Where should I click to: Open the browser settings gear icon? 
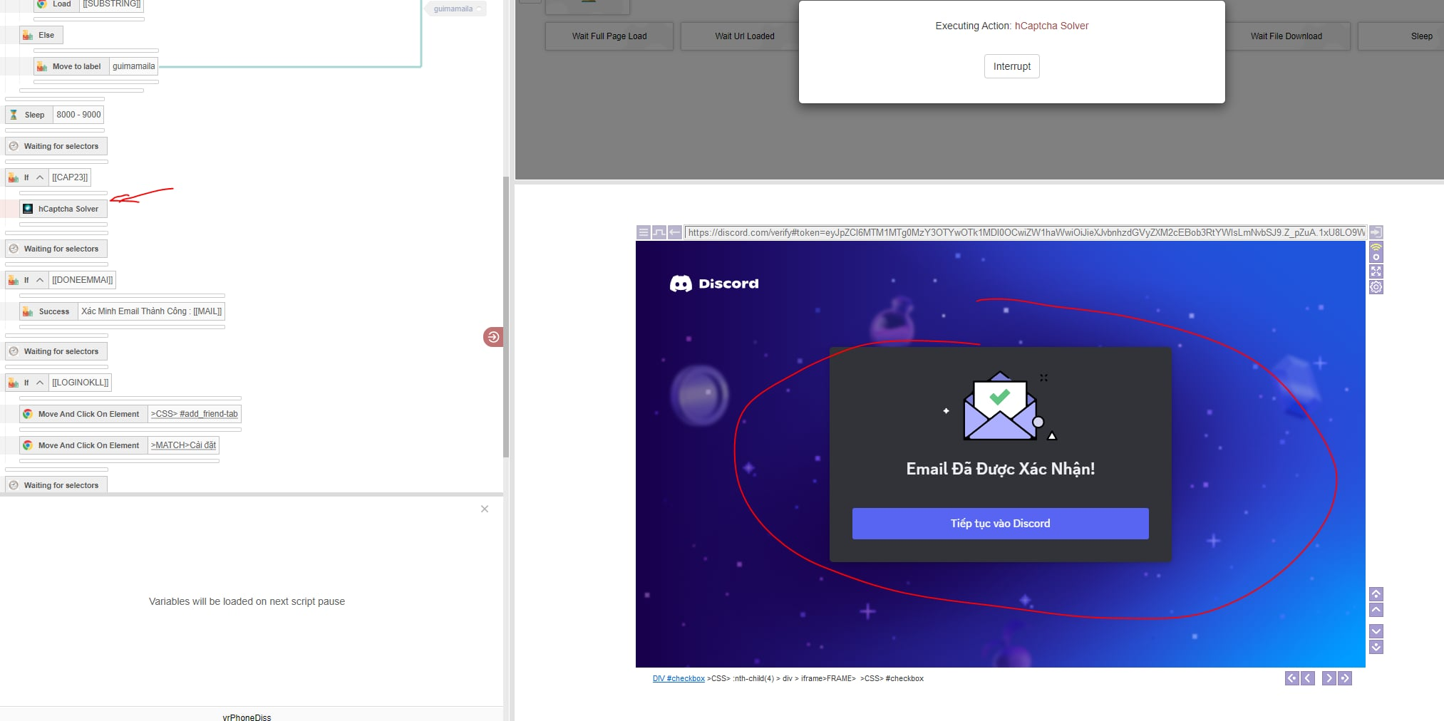tap(1376, 287)
